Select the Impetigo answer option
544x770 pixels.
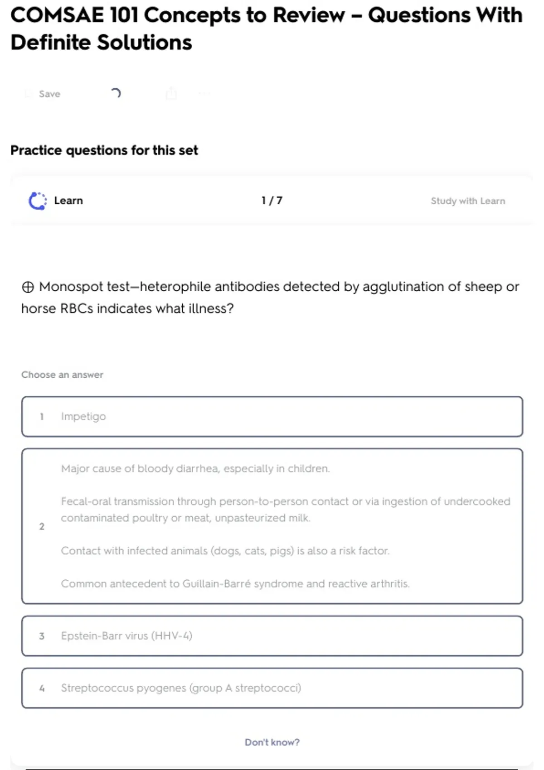[x=272, y=416]
